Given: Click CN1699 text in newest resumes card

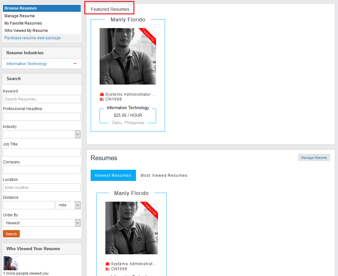Looking at the screenshot, I should (119, 269).
